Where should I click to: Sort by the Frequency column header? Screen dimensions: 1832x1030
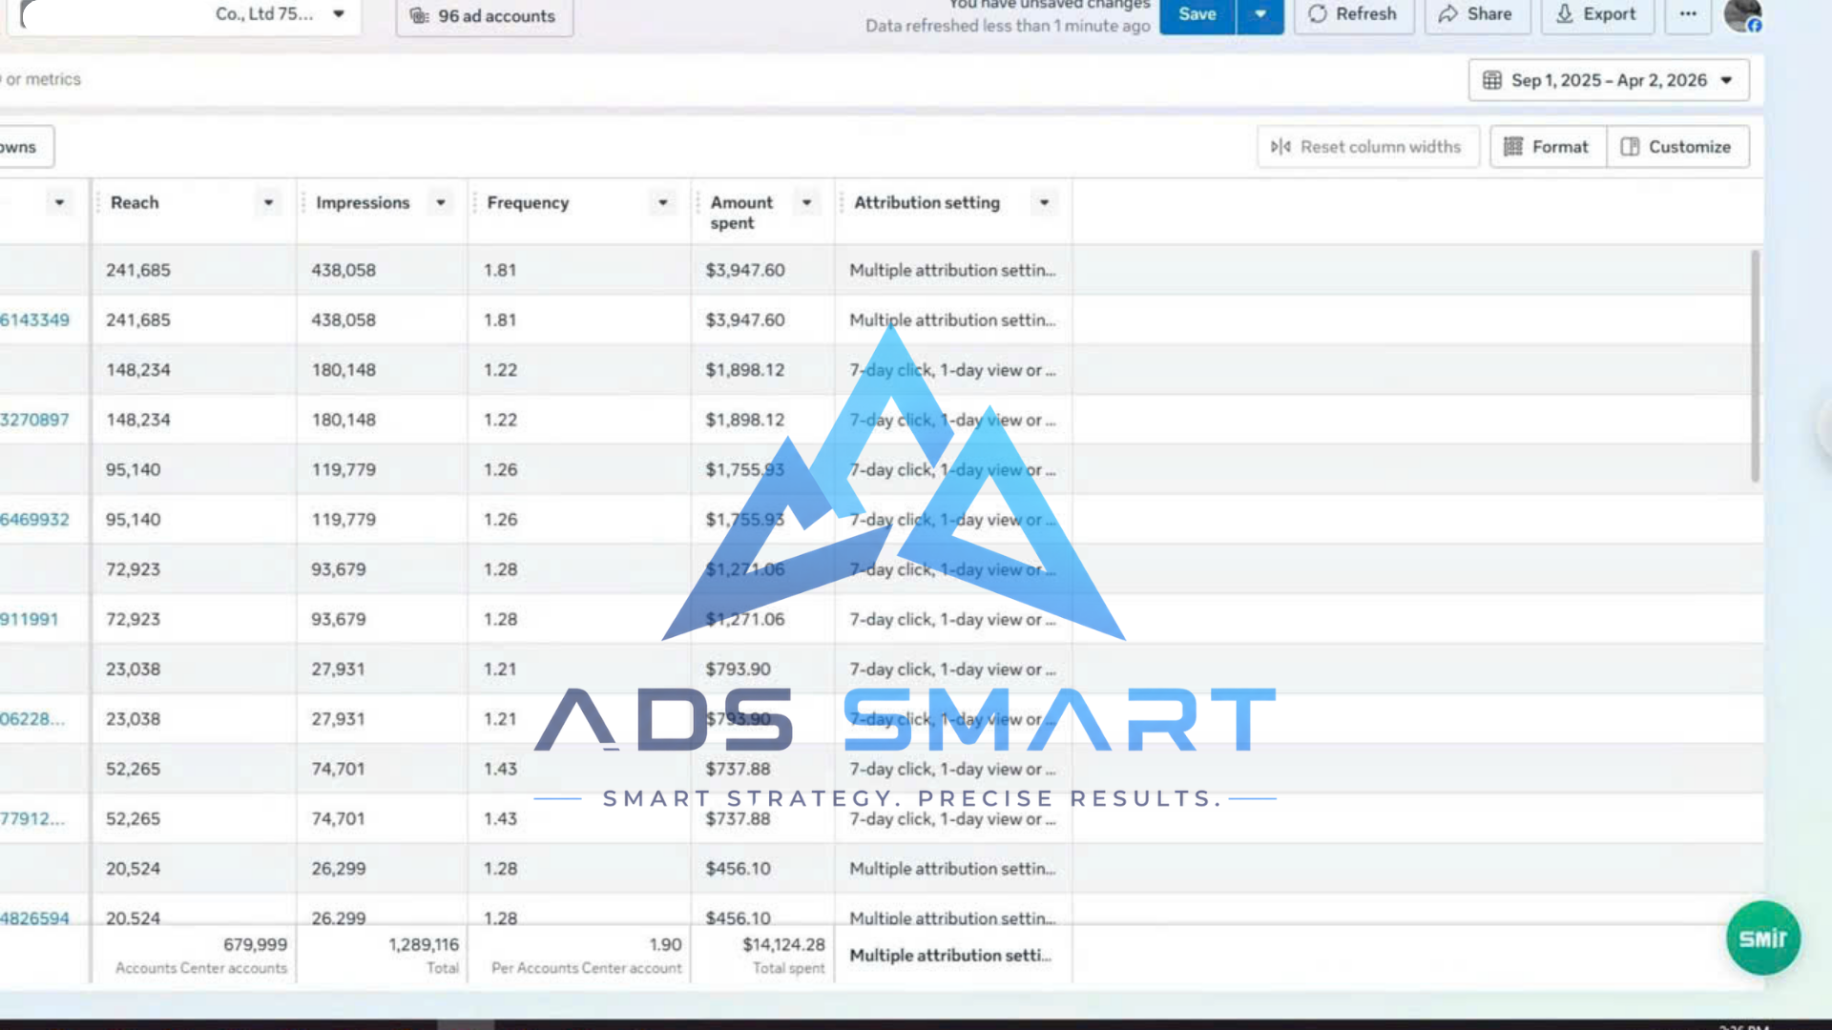[528, 202]
